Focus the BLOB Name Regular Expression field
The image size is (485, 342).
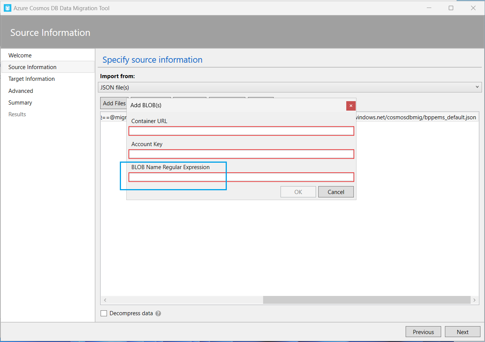point(242,177)
